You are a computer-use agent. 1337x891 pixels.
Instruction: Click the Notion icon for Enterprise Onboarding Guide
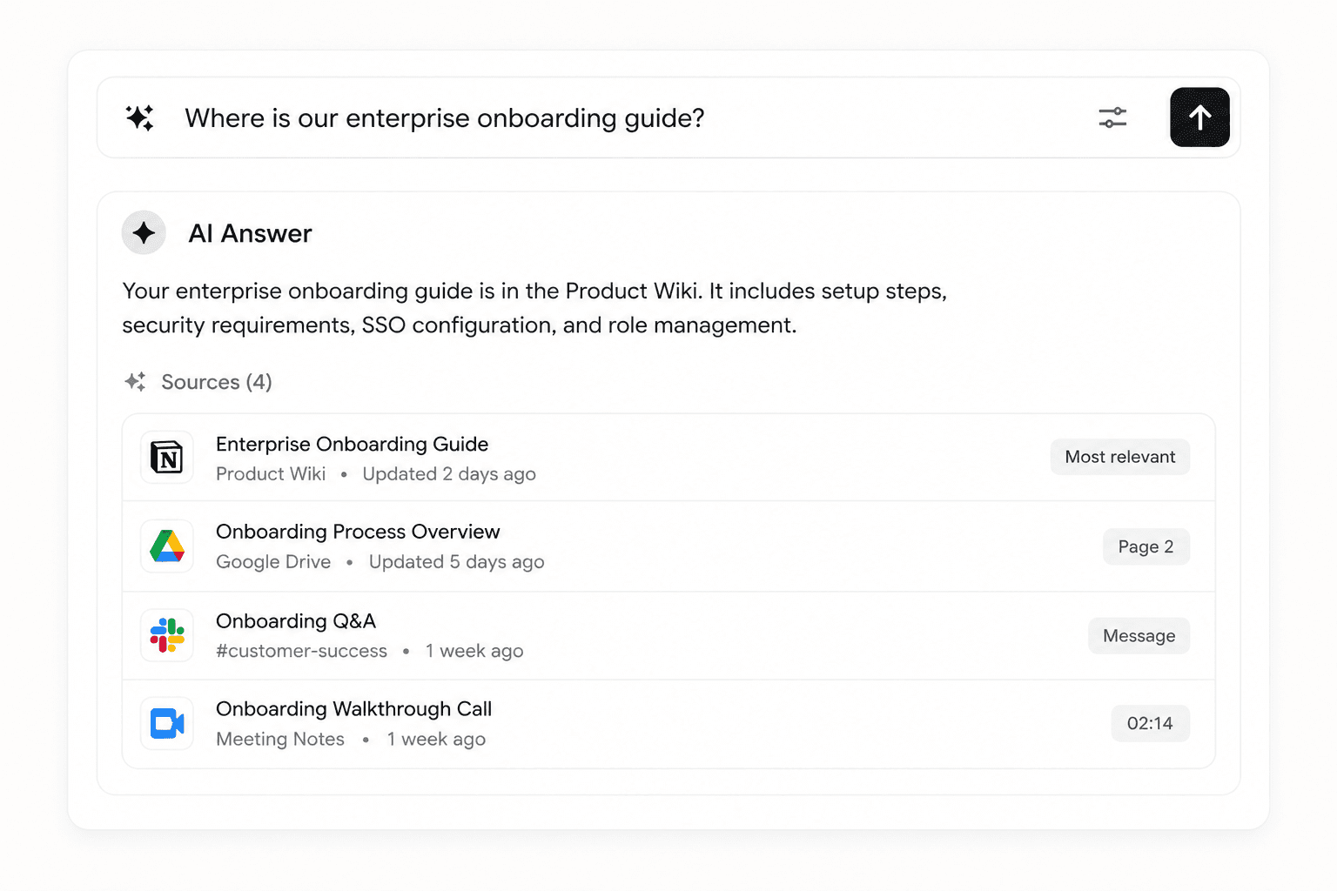click(167, 458)
